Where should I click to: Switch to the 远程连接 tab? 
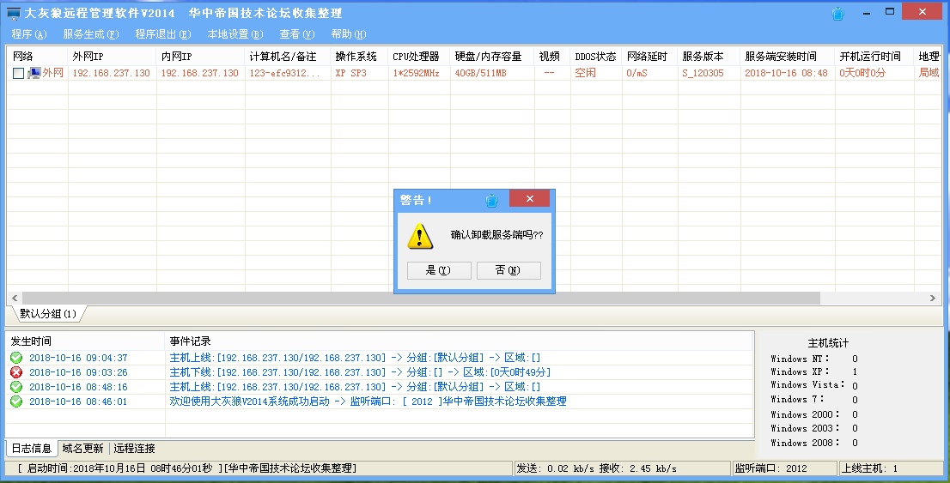[135, 449]
